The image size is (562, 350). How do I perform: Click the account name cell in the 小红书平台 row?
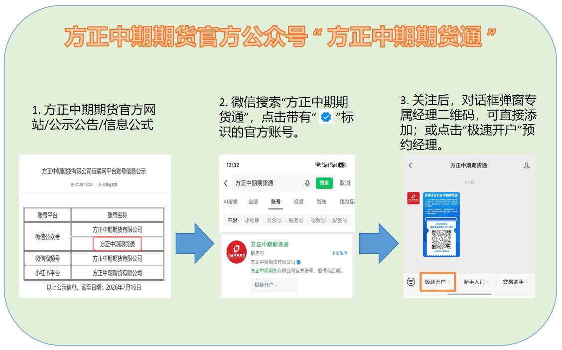[117, 273]
